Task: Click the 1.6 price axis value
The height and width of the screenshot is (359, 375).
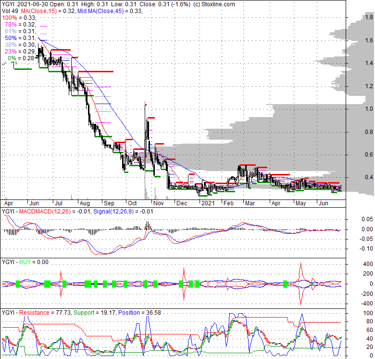Action: click(x=369, y=40)
